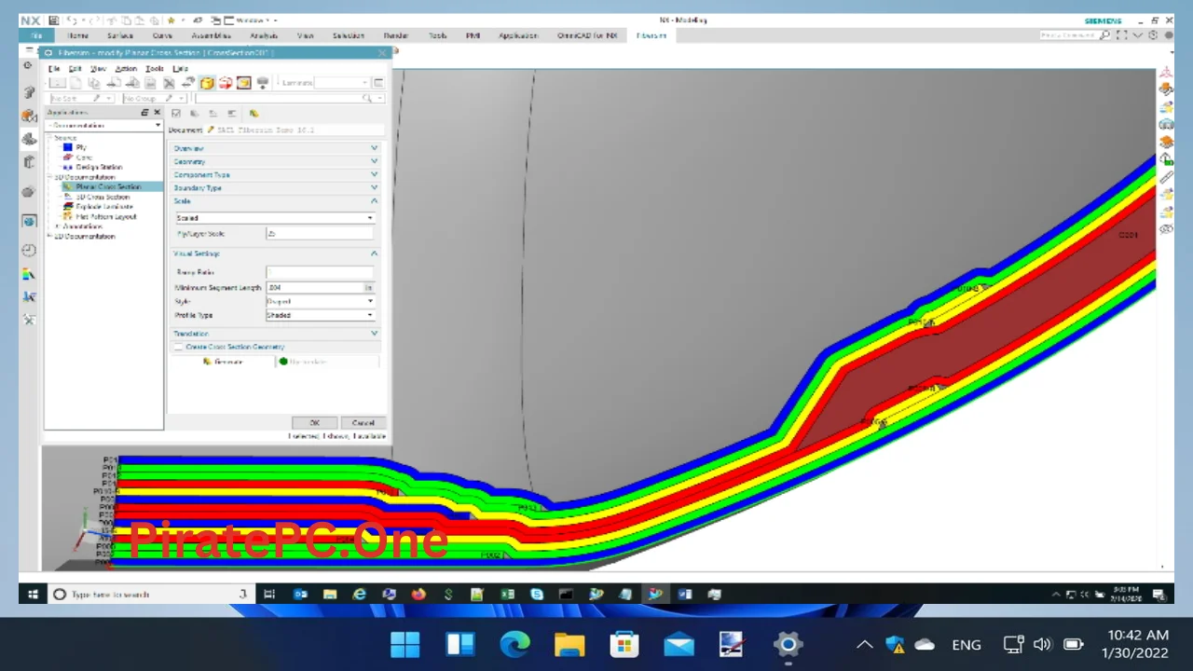This screenshot has height=671, width=1193.
Task: Click the undo icon in NX title bar
Action: (73, 20)
